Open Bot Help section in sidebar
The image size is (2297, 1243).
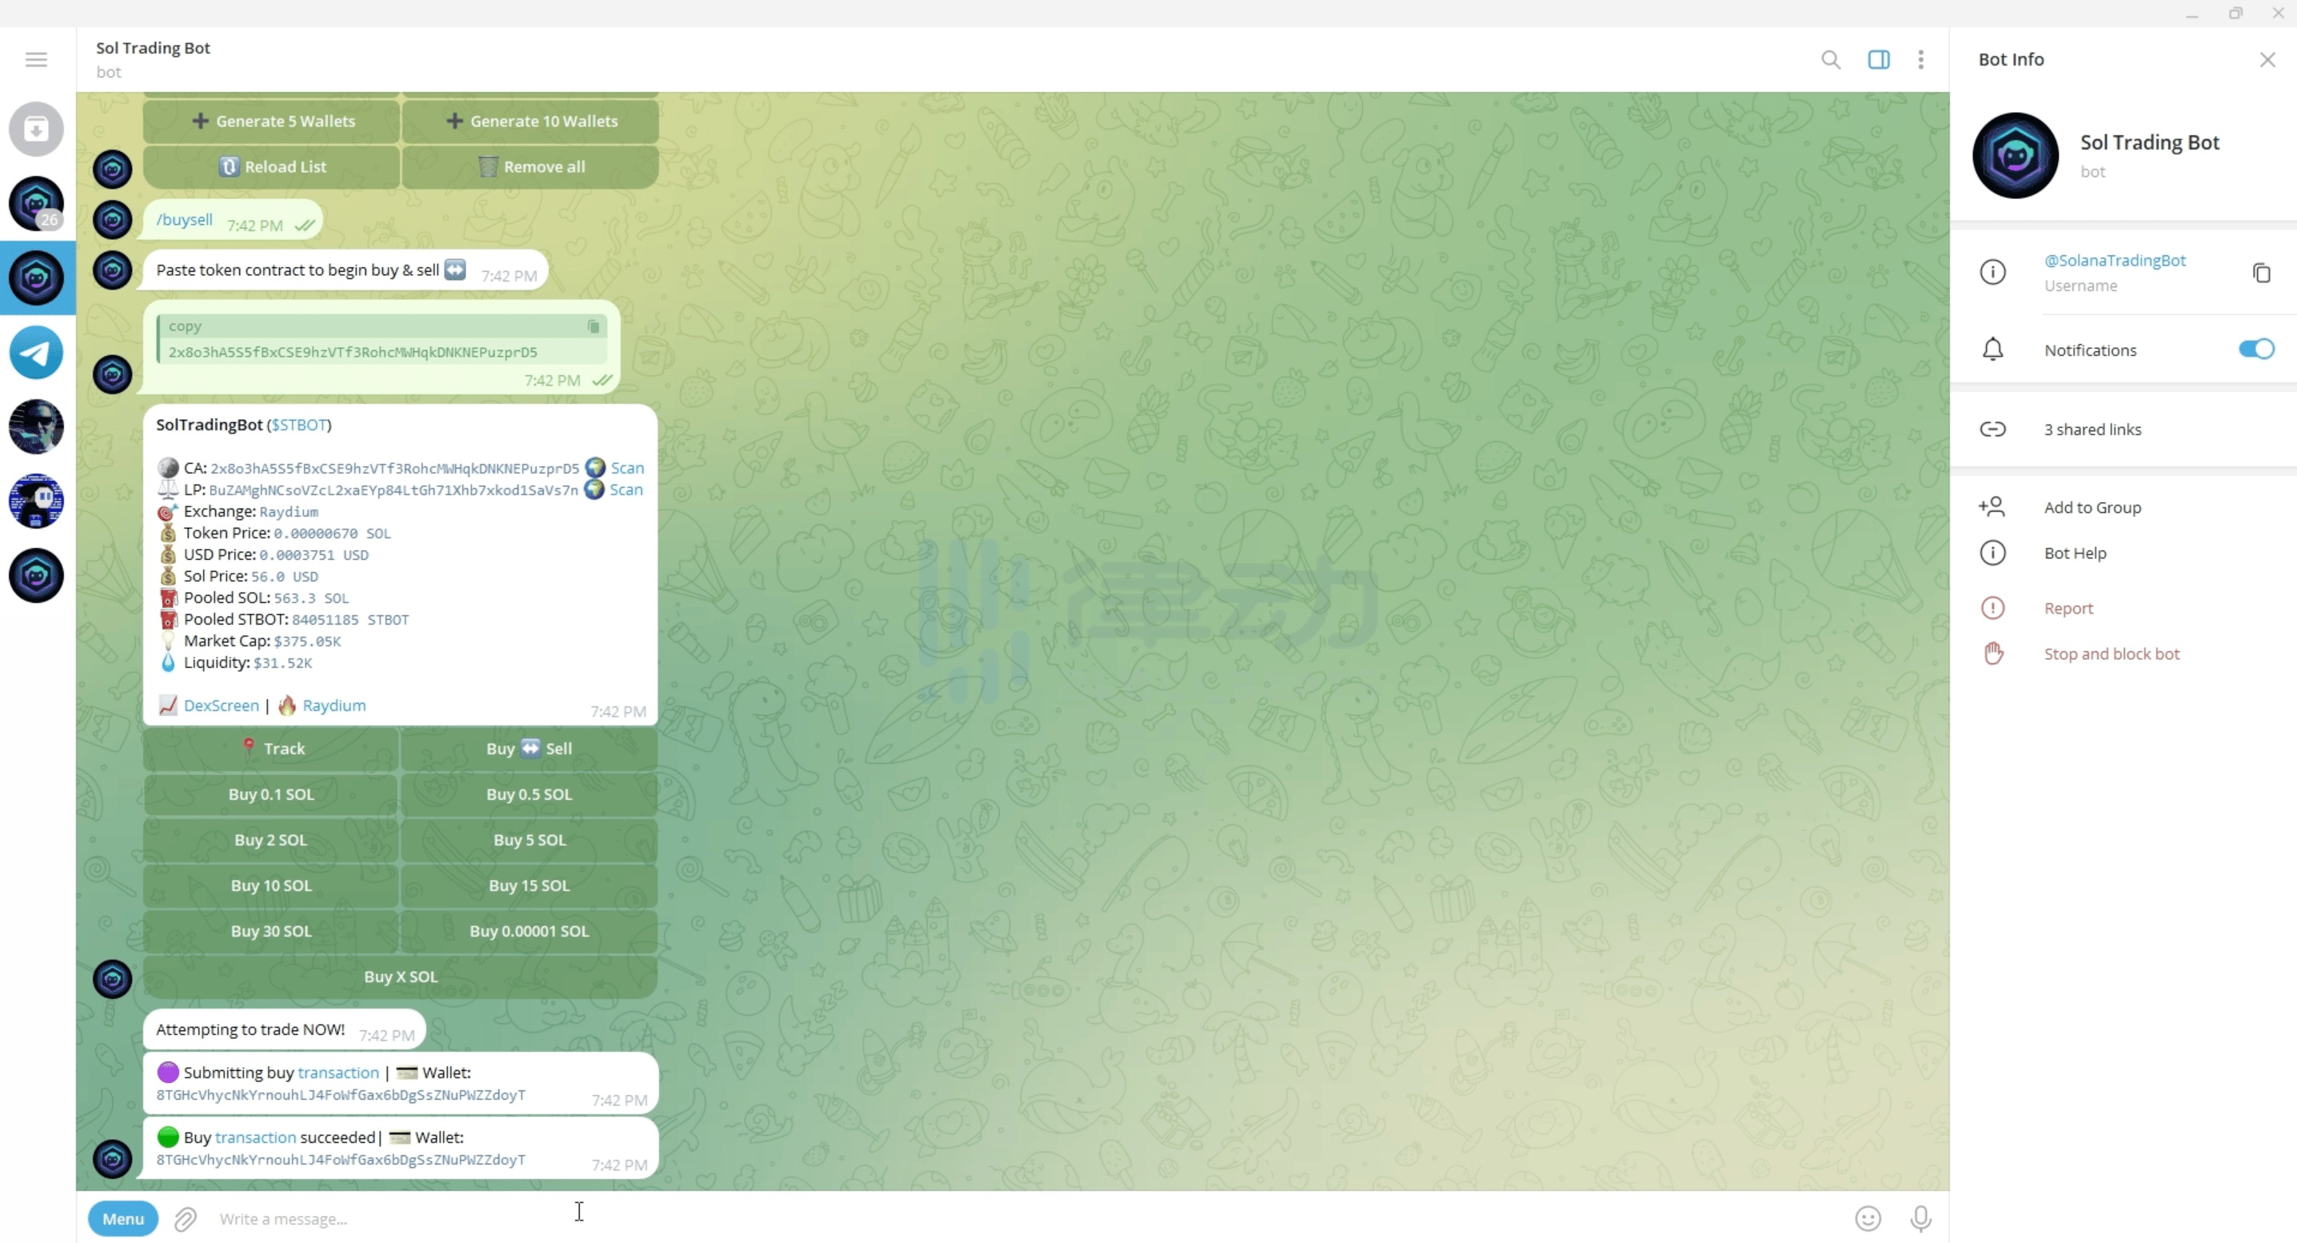pyautogui.click(x=2075, y=553)
